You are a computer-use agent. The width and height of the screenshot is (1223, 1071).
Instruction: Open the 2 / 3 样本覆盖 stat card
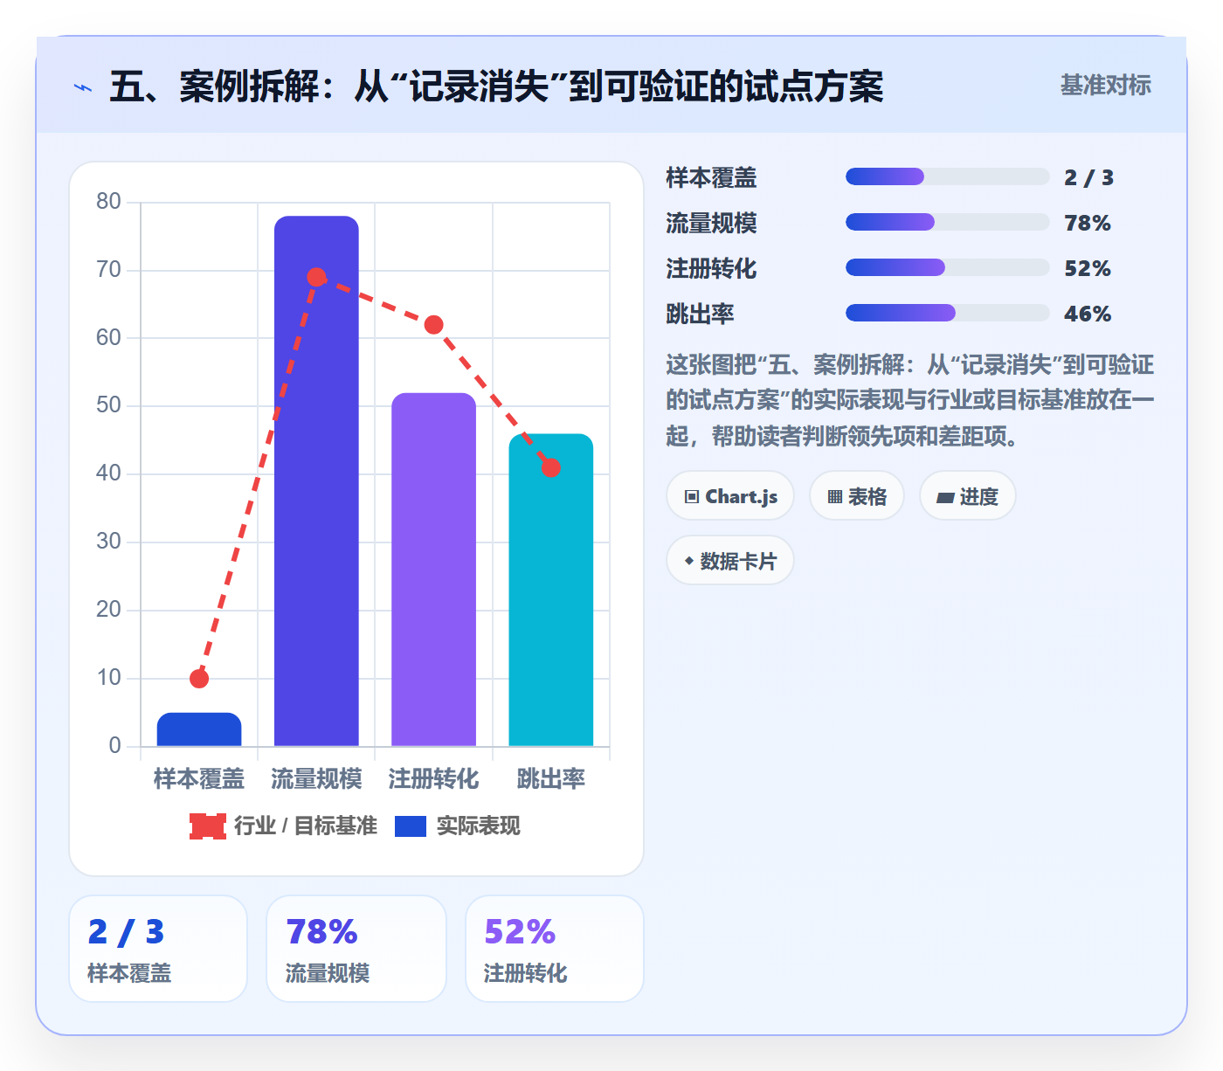click(x=158, y=949)
